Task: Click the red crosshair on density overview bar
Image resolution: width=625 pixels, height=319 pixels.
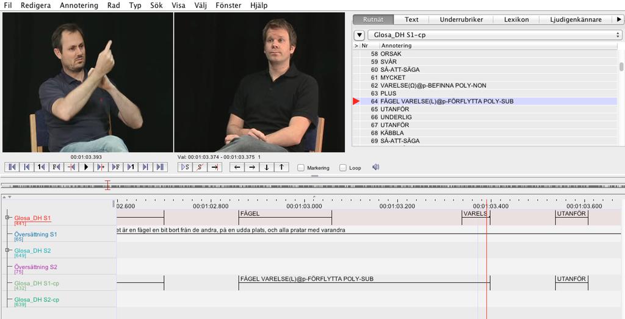Action: 107,185
